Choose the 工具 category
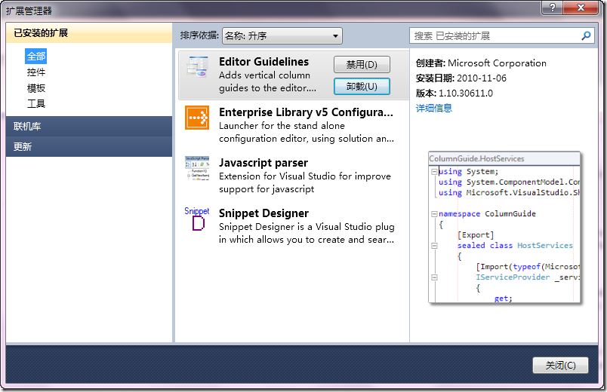 pos(36,104)
